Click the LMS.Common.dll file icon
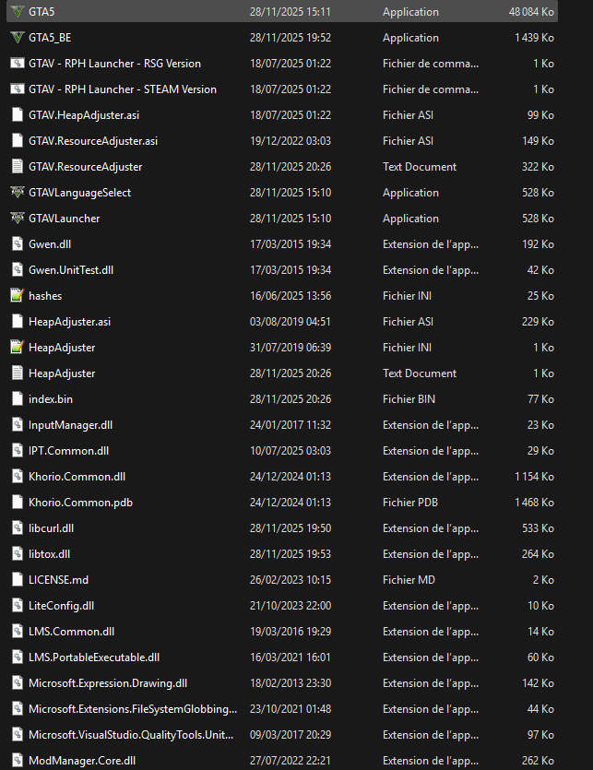 click(18, 632)
